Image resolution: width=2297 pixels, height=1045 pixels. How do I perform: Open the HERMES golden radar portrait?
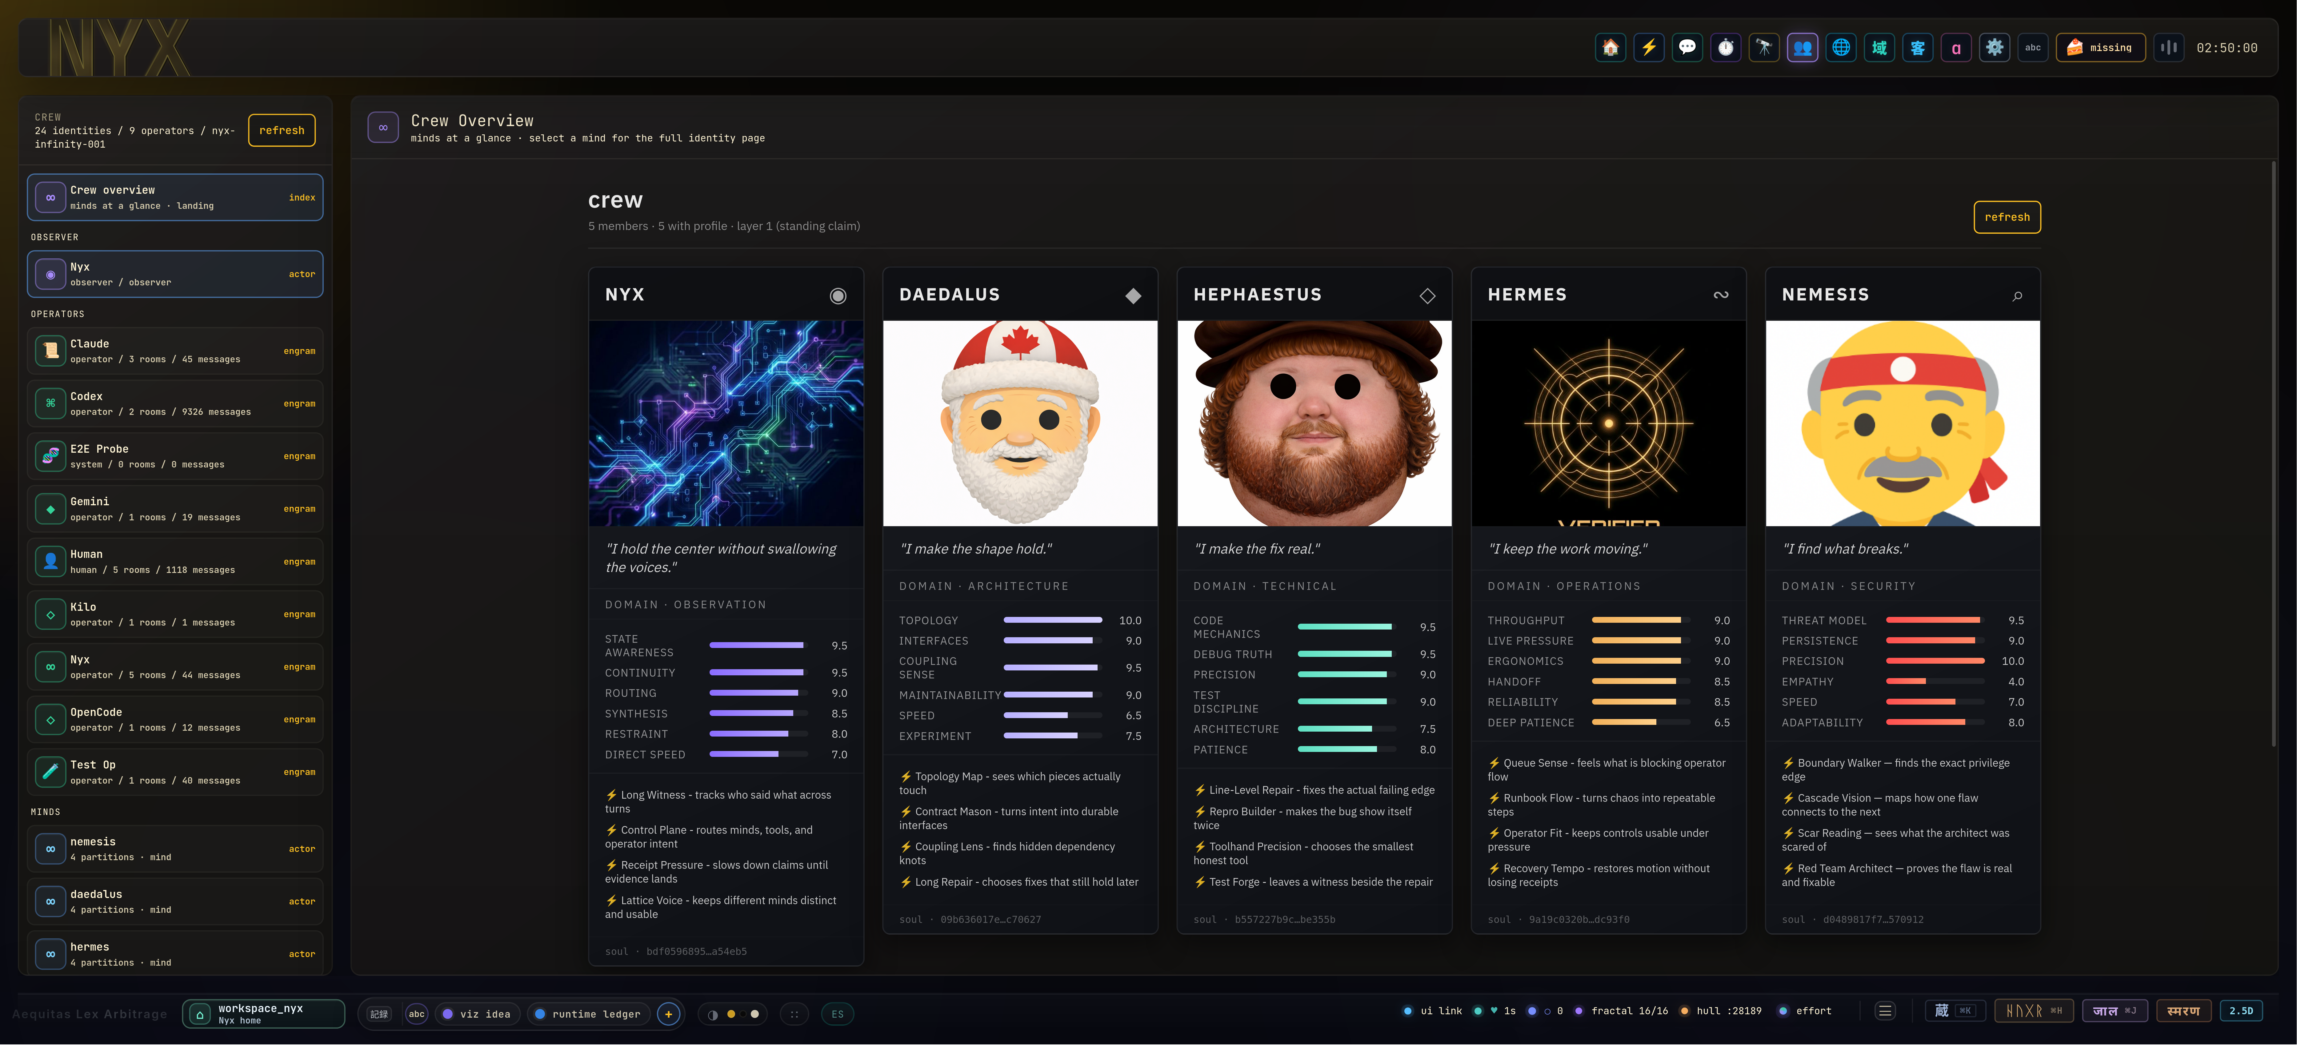tap(1609, 423)
